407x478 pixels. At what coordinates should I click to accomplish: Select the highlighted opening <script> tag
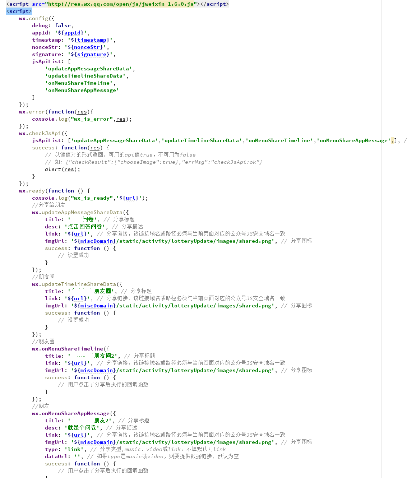tap(19, 11)
